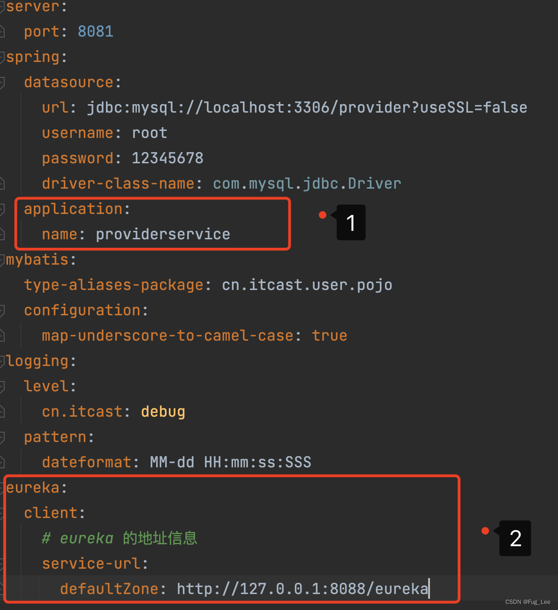Fold the mybatis configuration section
The height and width of the screenshot is (610, 558).
[2, 311]
